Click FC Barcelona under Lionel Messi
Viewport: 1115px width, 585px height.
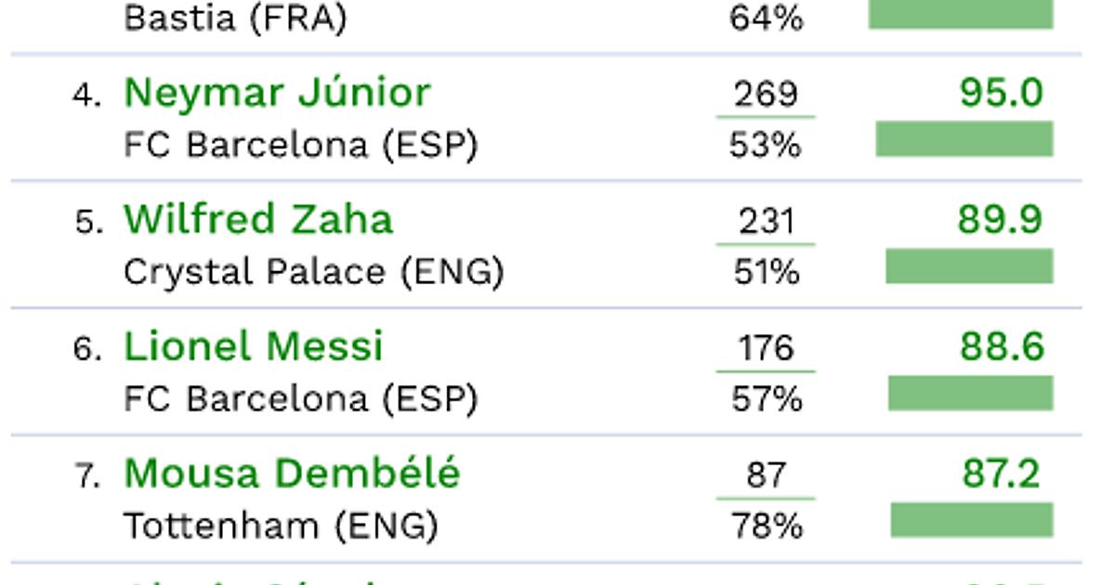coord(300,399)
